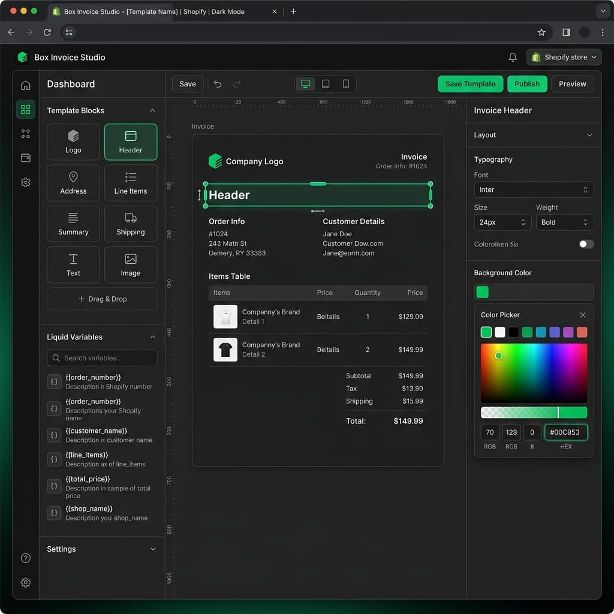Open the wallet sidebar icon
The width and height of the screenshot is (614, 614).
[x=25, y=158]
